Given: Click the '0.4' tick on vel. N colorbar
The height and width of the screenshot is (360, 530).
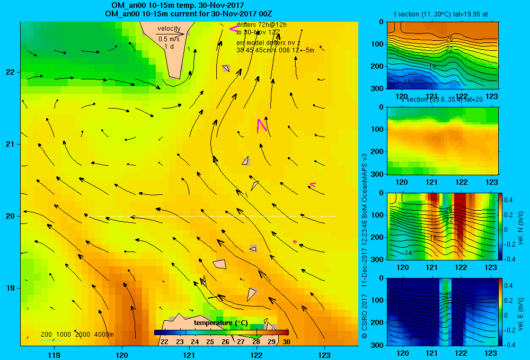Looking at the screenshot, I should (508, 200).
